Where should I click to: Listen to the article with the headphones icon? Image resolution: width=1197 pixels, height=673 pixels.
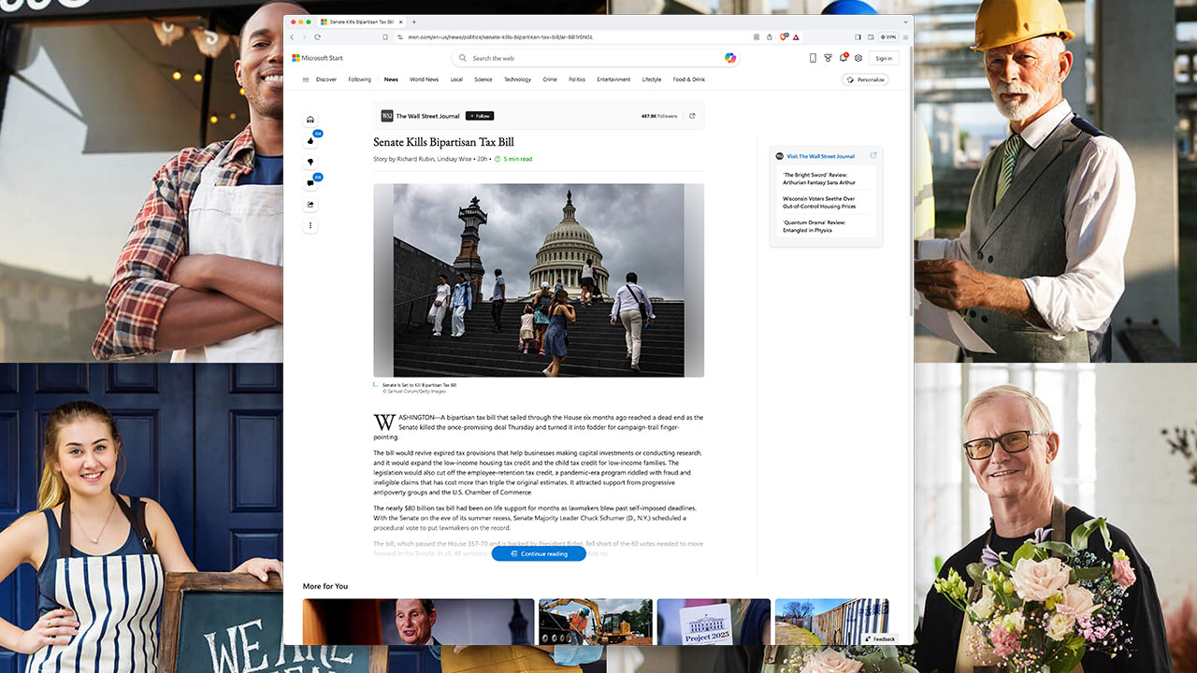310,120
